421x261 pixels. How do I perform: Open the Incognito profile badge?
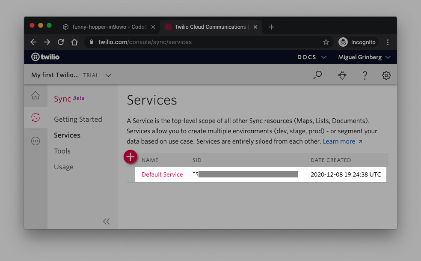coord(359,42)
